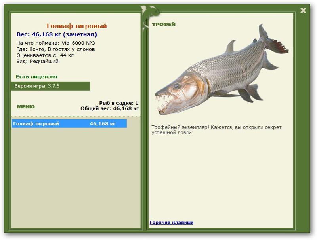The width and height of the screenshot is (317, 240).
Task: Select the Голиаф тигровый row in the fish list
Action: click(69, 124)
